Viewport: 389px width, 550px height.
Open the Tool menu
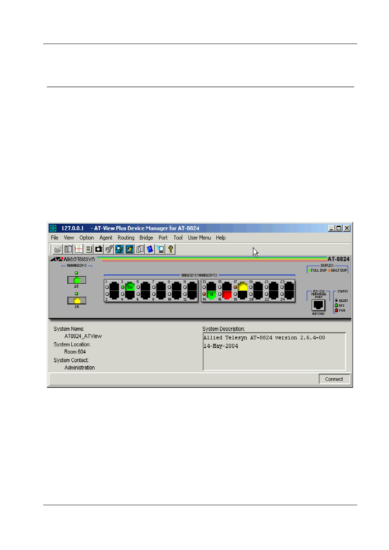coord(178,238)
